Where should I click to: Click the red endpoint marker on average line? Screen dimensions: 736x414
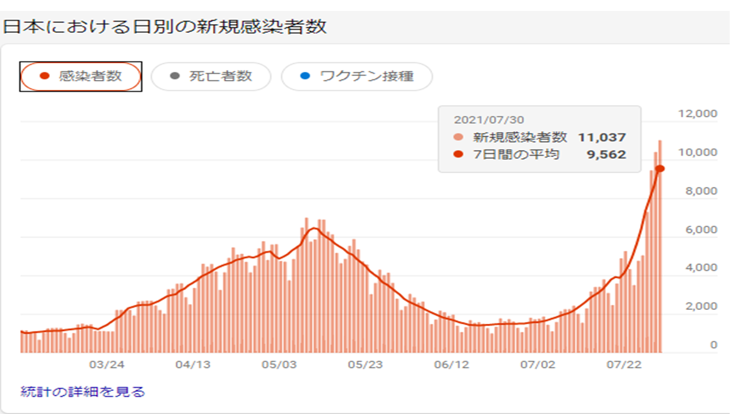(660, 168)
